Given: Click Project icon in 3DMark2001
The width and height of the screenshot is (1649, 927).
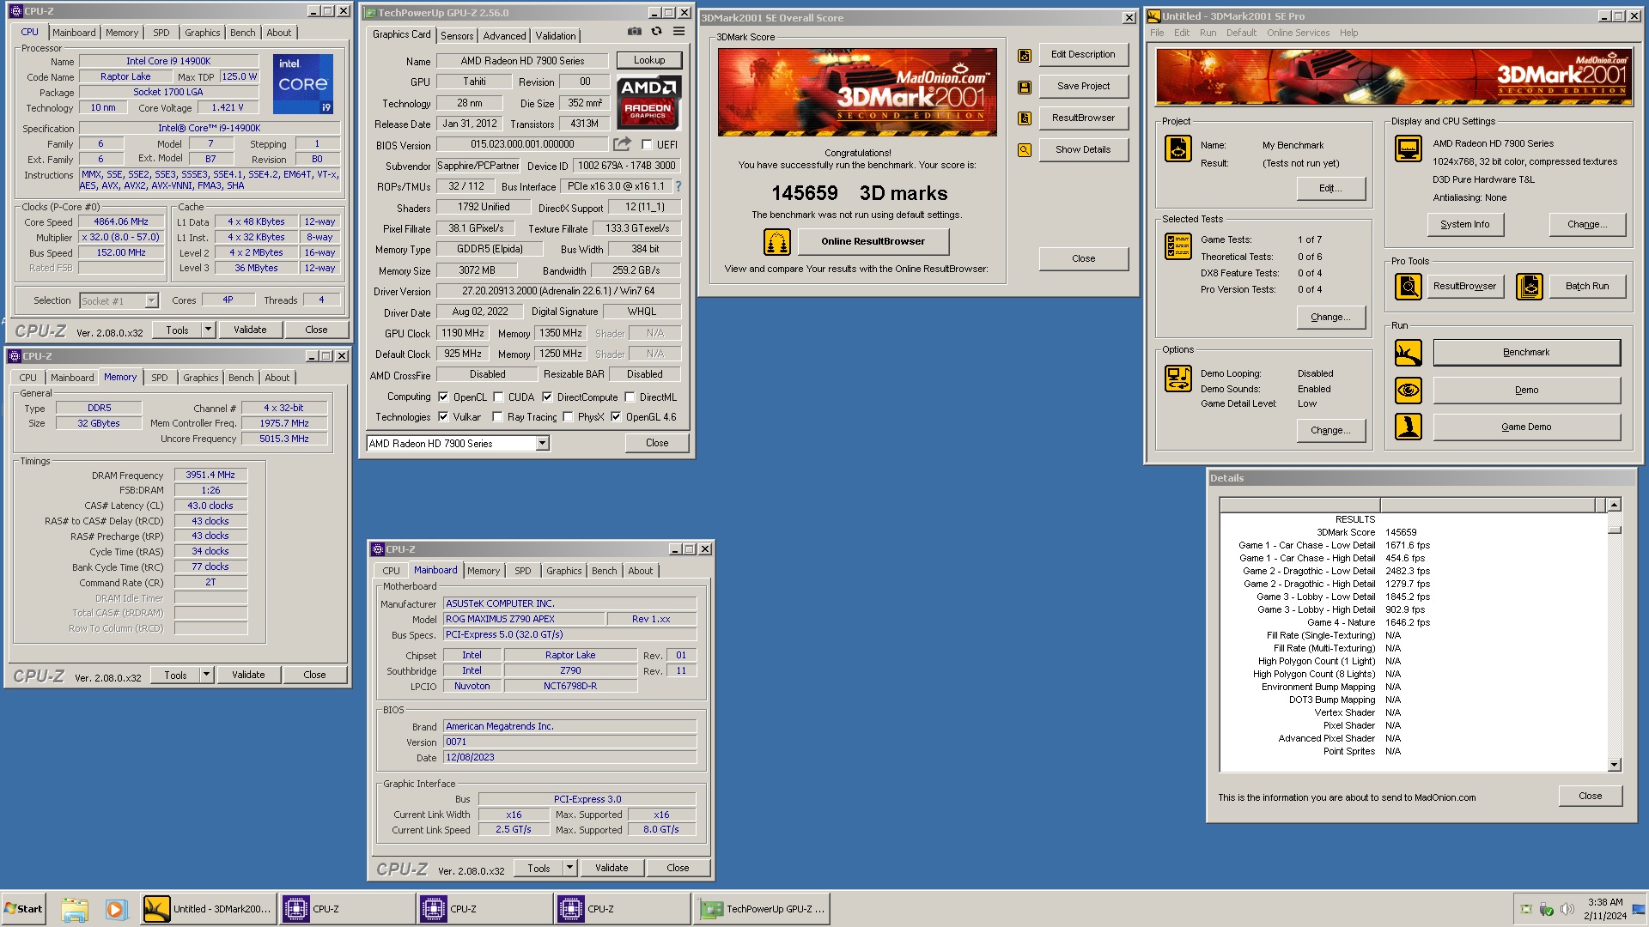Looking at the screenshot, I should click(x=1178, y=148).
